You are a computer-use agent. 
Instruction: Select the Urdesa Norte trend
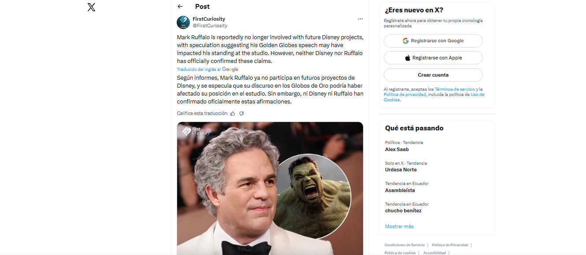(401, 170)
